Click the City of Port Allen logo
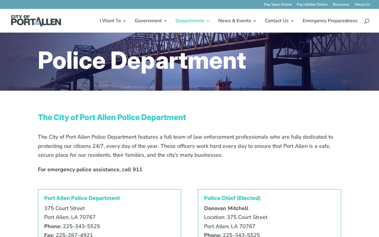Image resolution: width=379 pixels, height=237 pixels. (36, 21)
